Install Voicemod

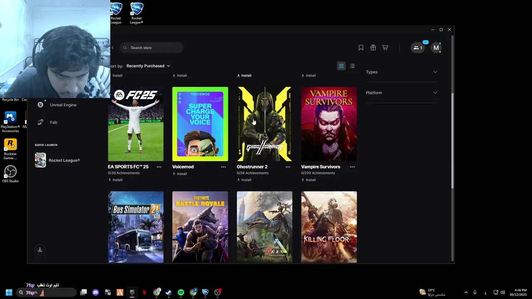tap(180, 174)
